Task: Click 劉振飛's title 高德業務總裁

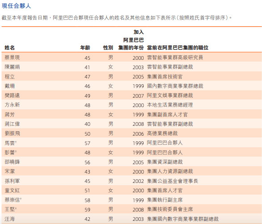Action: pos(162,133)
